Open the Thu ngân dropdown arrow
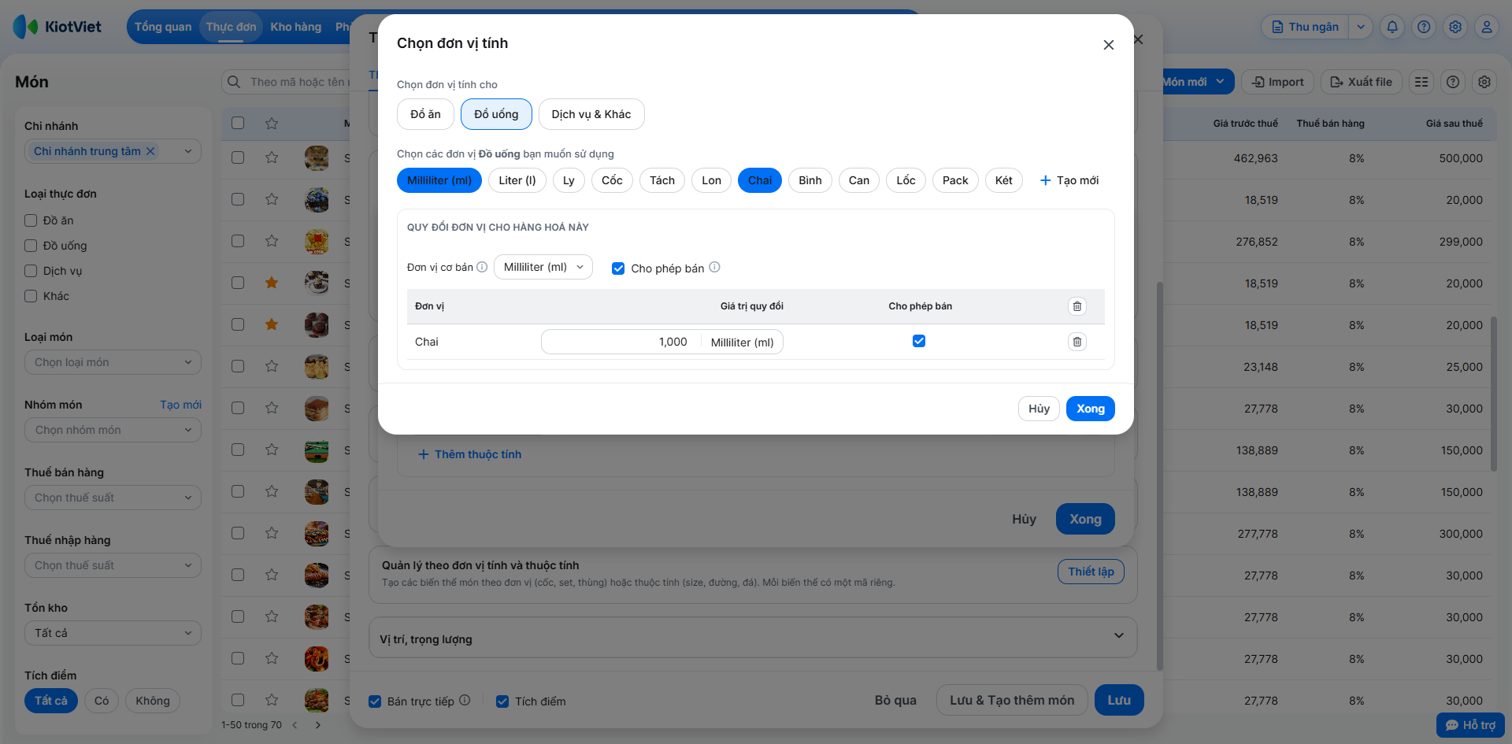This screenshot has width=1512, height=744. pos(1360,27)
